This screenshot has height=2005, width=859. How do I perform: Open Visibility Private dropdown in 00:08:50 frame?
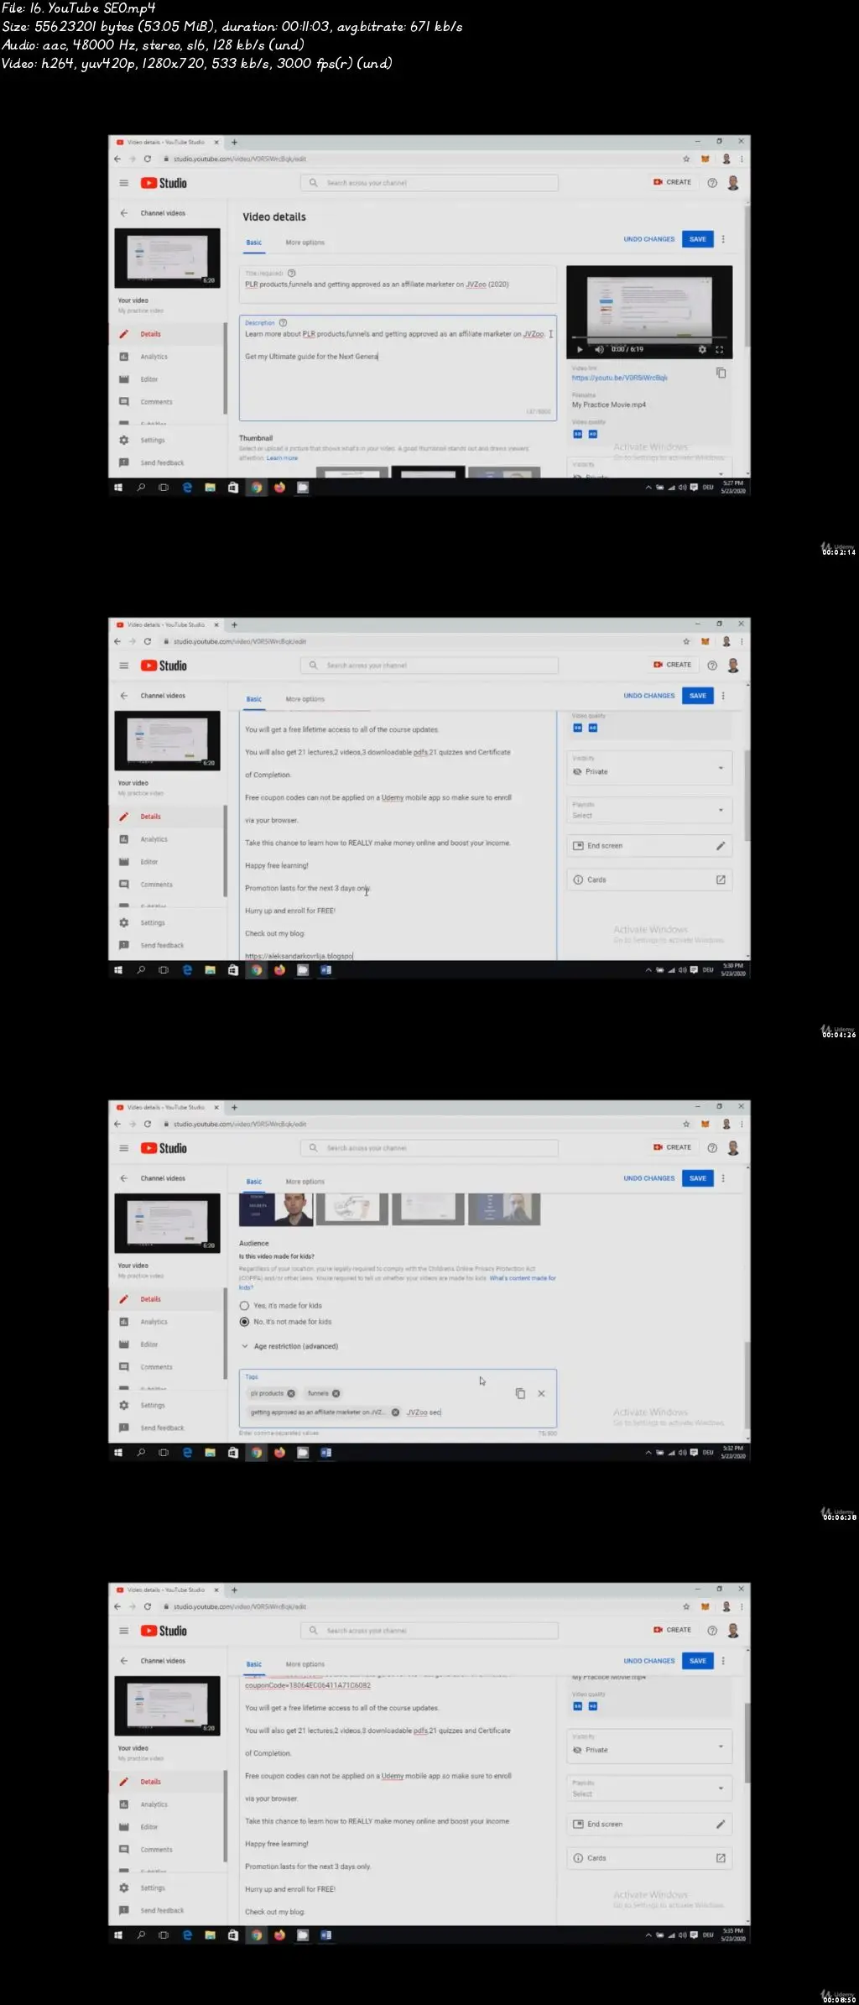click(x=649, y=1747)
